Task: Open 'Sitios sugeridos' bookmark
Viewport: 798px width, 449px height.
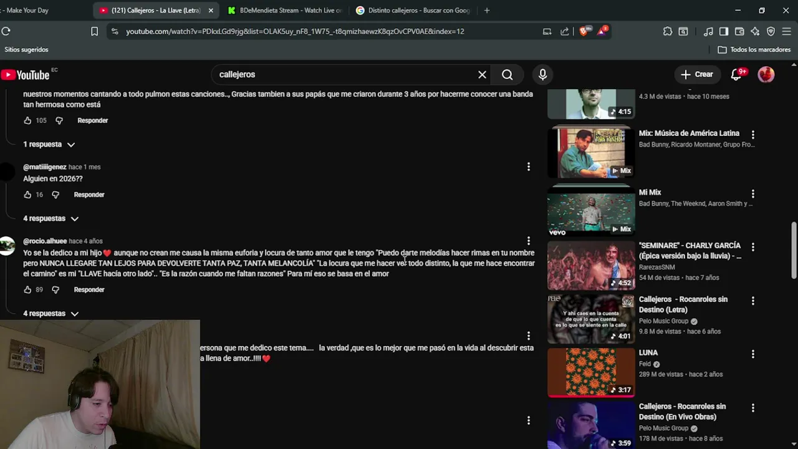Action: 26,49
